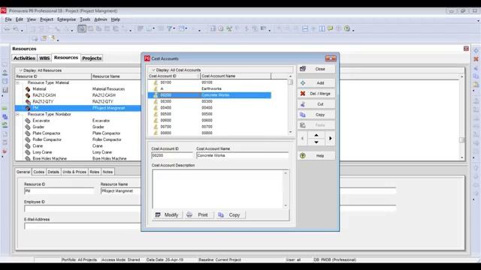Click cost accounts list scroll down arrow

(291, 132)
